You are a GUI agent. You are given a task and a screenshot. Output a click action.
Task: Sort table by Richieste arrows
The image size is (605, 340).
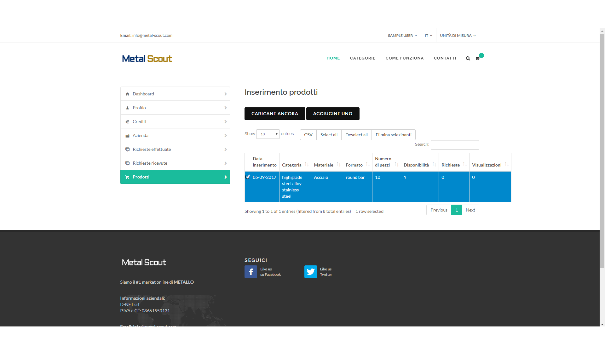point(465,164)
